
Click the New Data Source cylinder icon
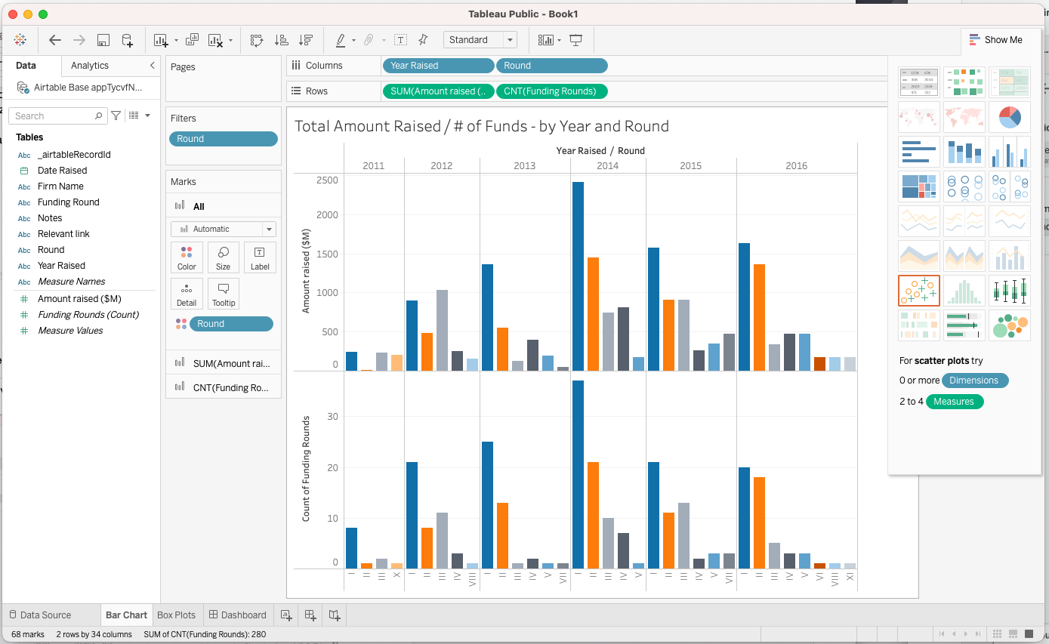point(128,40)
